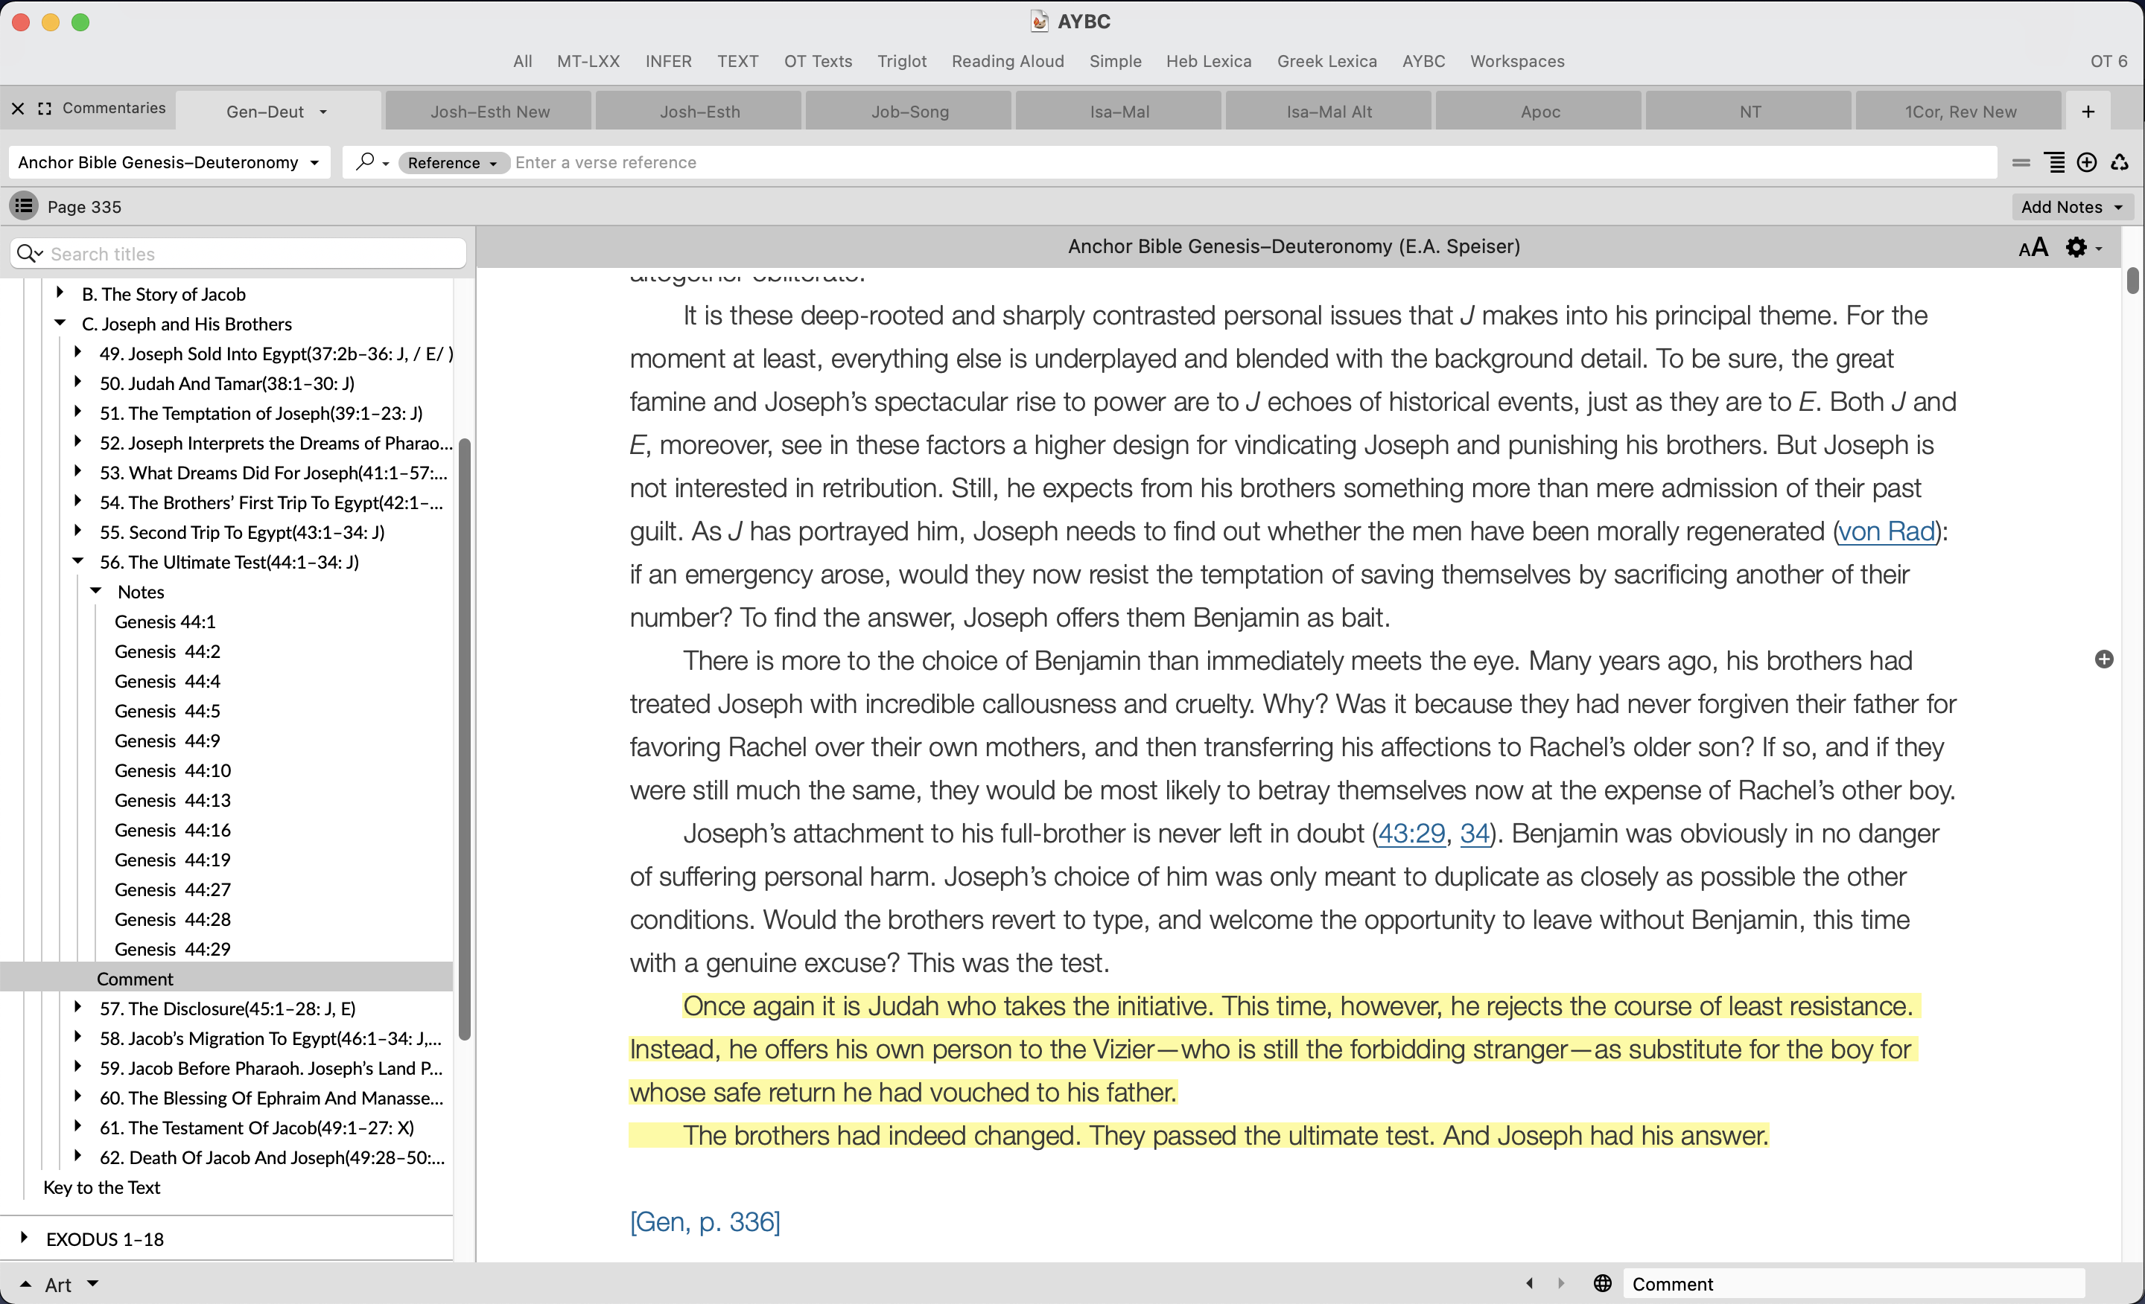Viewport: 2145px width, 1304px height.
Task: Toggle highlighting of the Comment entry
Action: click(134, 978)
